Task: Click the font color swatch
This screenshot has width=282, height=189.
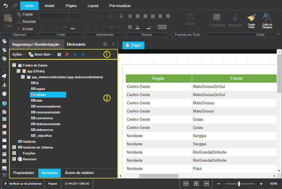Action: point(73,27)
